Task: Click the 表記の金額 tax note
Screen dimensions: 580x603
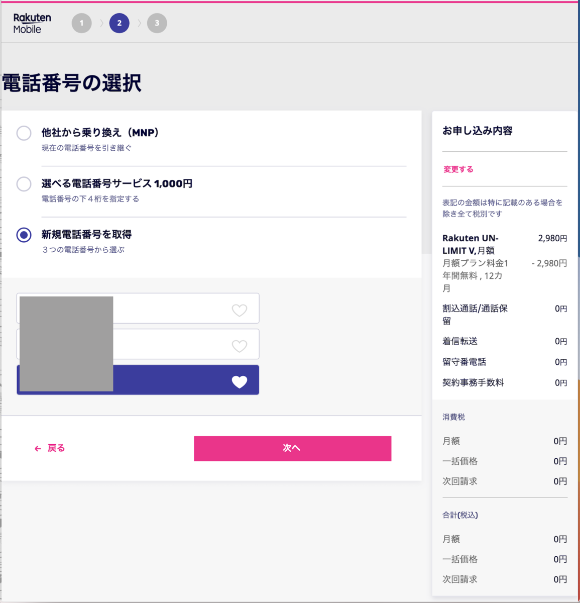Action: click(x=502, y=208)
